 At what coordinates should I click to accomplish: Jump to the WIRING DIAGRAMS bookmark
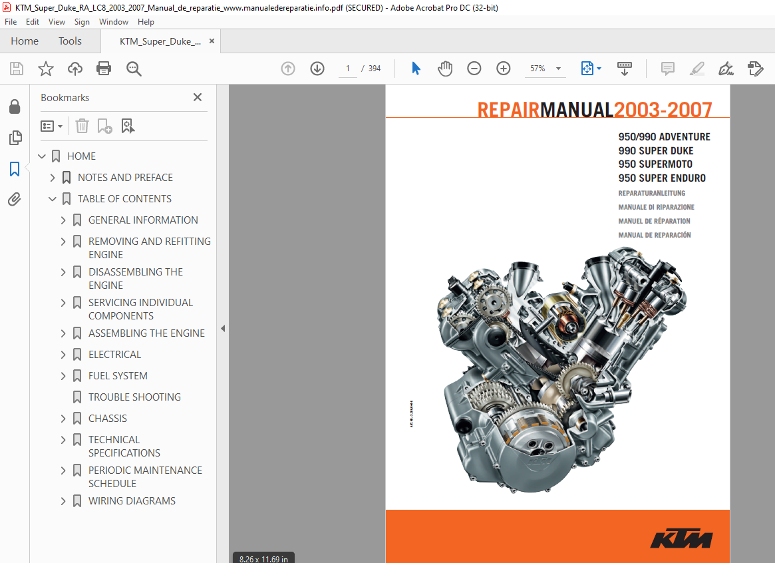[x=132, y=500]
